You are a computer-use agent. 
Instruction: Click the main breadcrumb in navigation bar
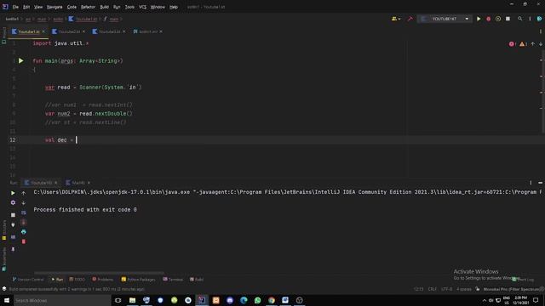click(x=42, y=19)
